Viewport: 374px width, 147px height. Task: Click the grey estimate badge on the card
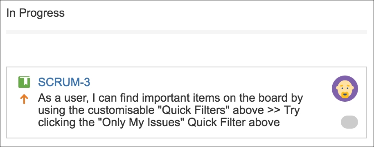pos(349,122)
